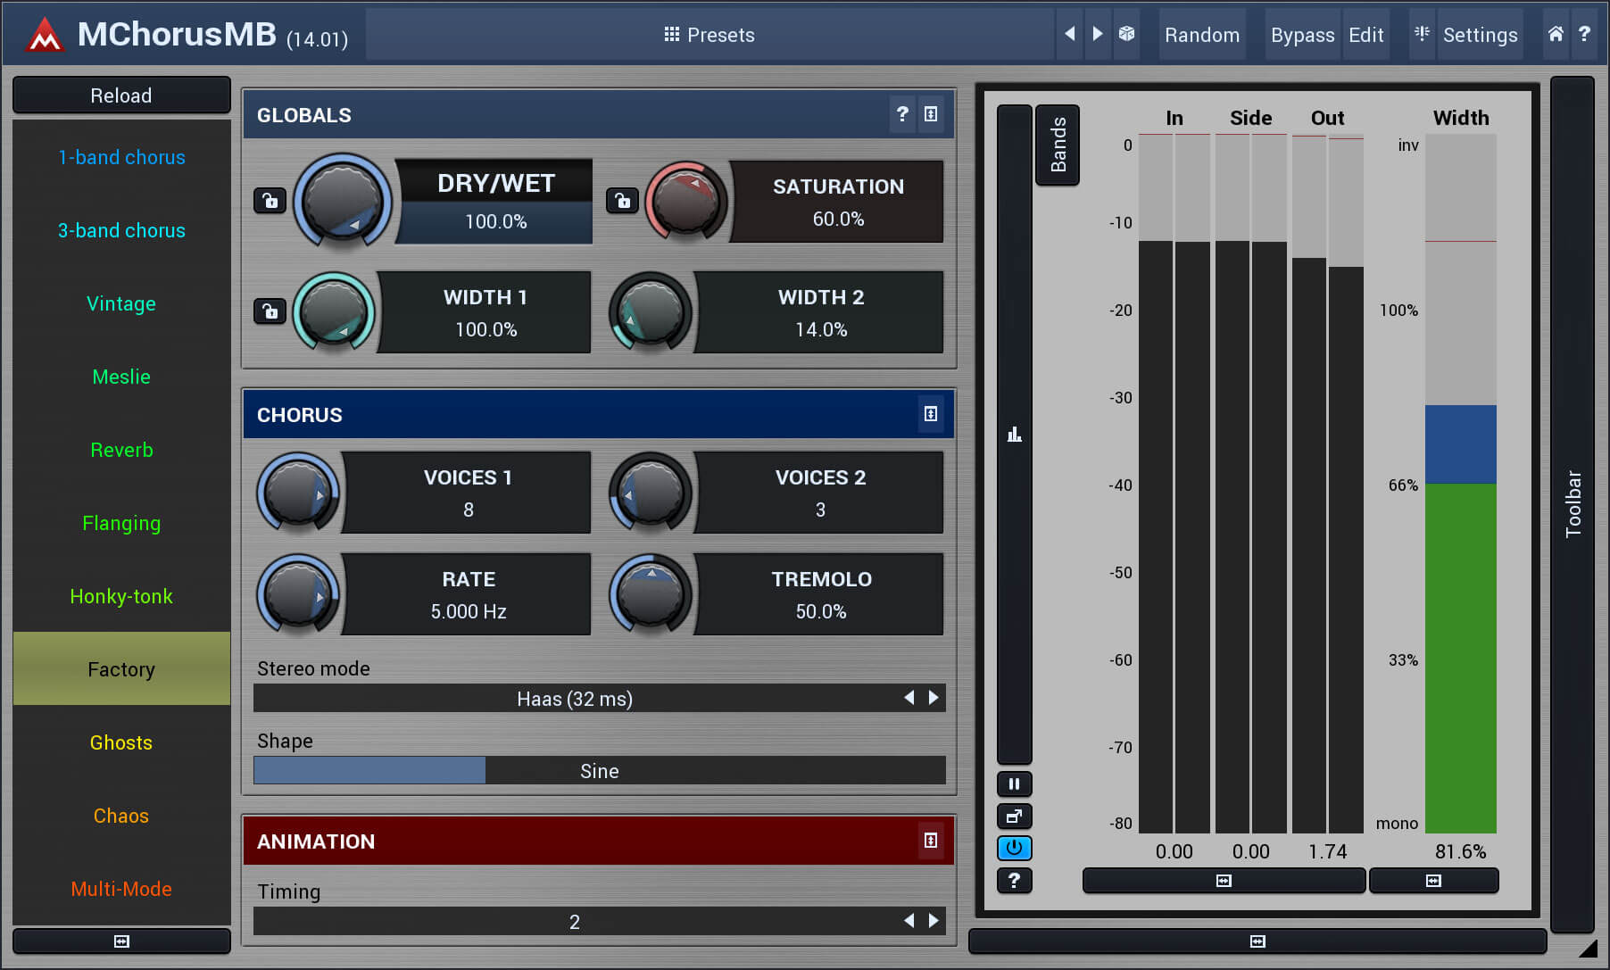Click the collapse bar below preset list
This screenshot has width=1610, height=970.
[121, 941]
